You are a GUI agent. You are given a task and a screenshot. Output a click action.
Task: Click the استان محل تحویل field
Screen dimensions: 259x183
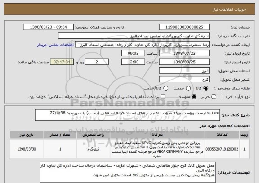tap(184, 71)
